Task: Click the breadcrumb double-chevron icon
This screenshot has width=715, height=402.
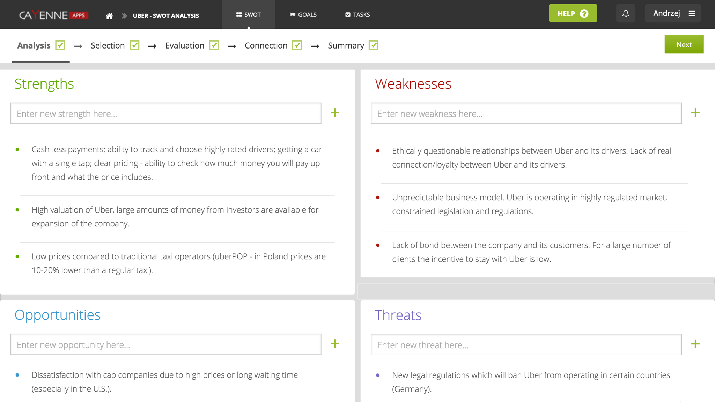Action: click(x=124, y=16)
